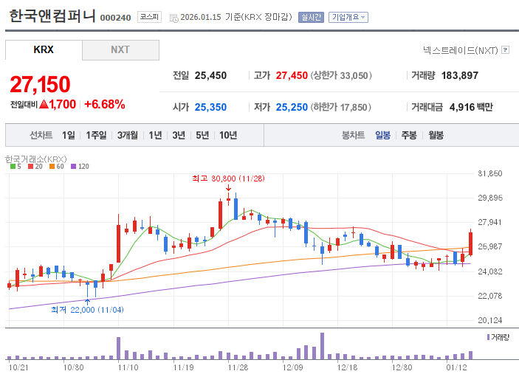519x374 pixels.
Task: Show the 5년 line chart
Action: point(202,135)
